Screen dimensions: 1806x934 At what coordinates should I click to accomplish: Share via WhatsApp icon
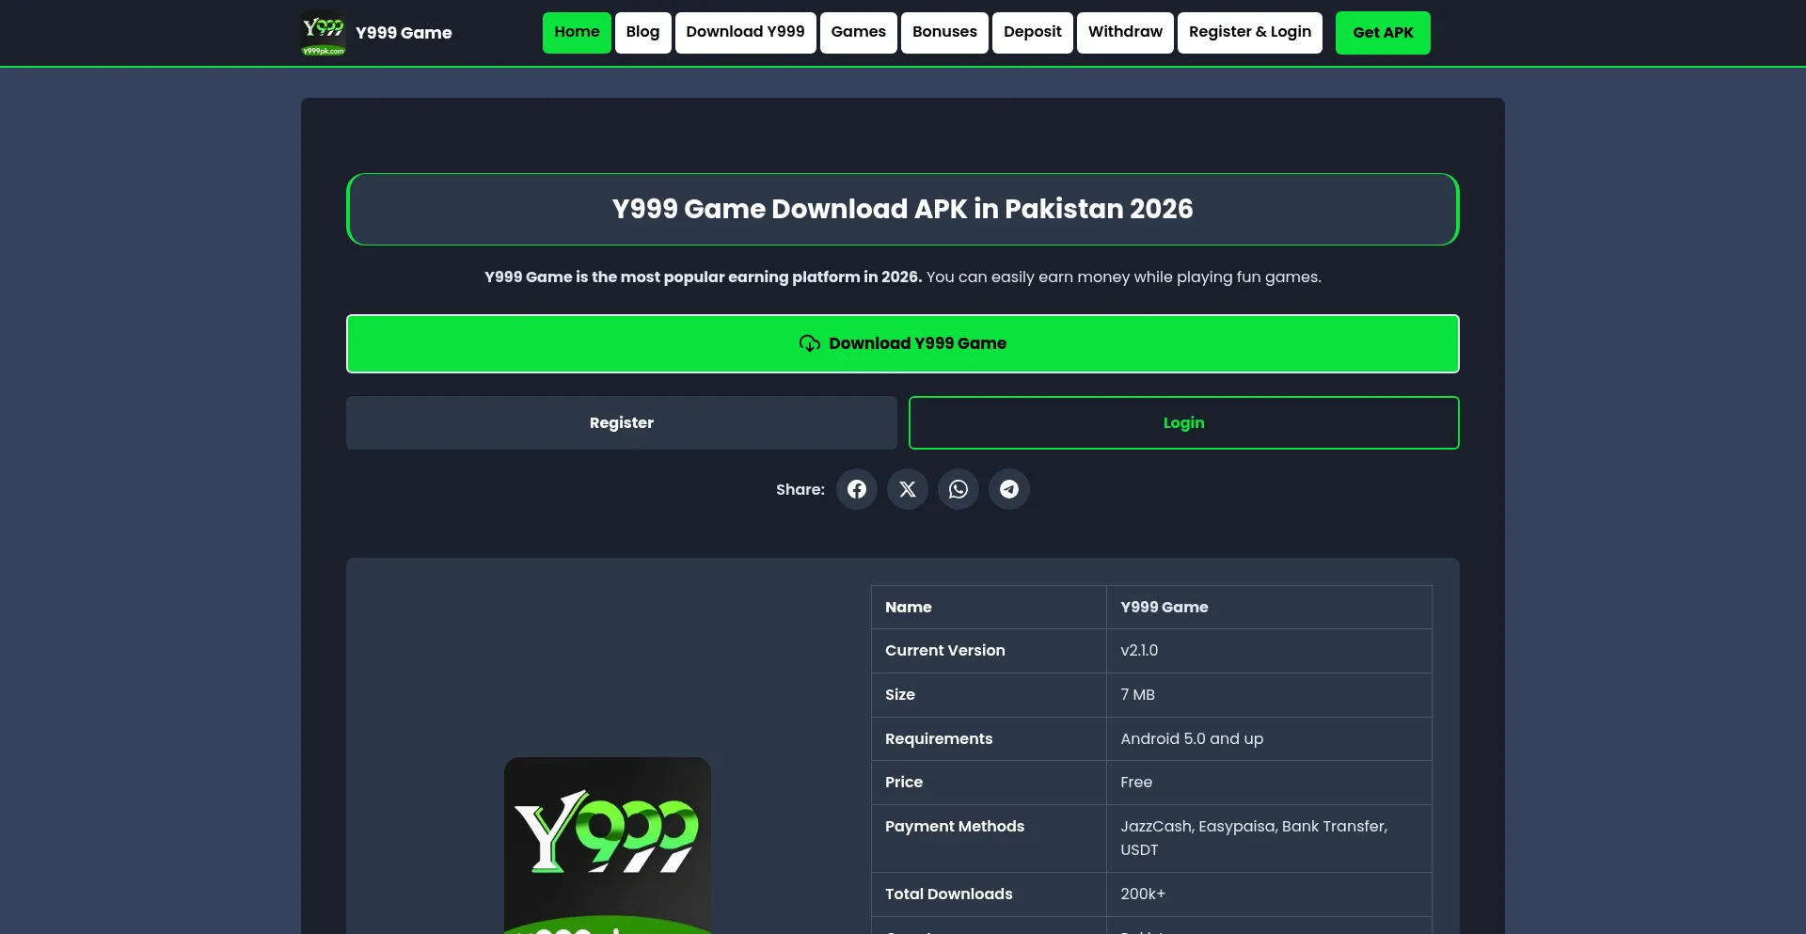pos(958,489)
